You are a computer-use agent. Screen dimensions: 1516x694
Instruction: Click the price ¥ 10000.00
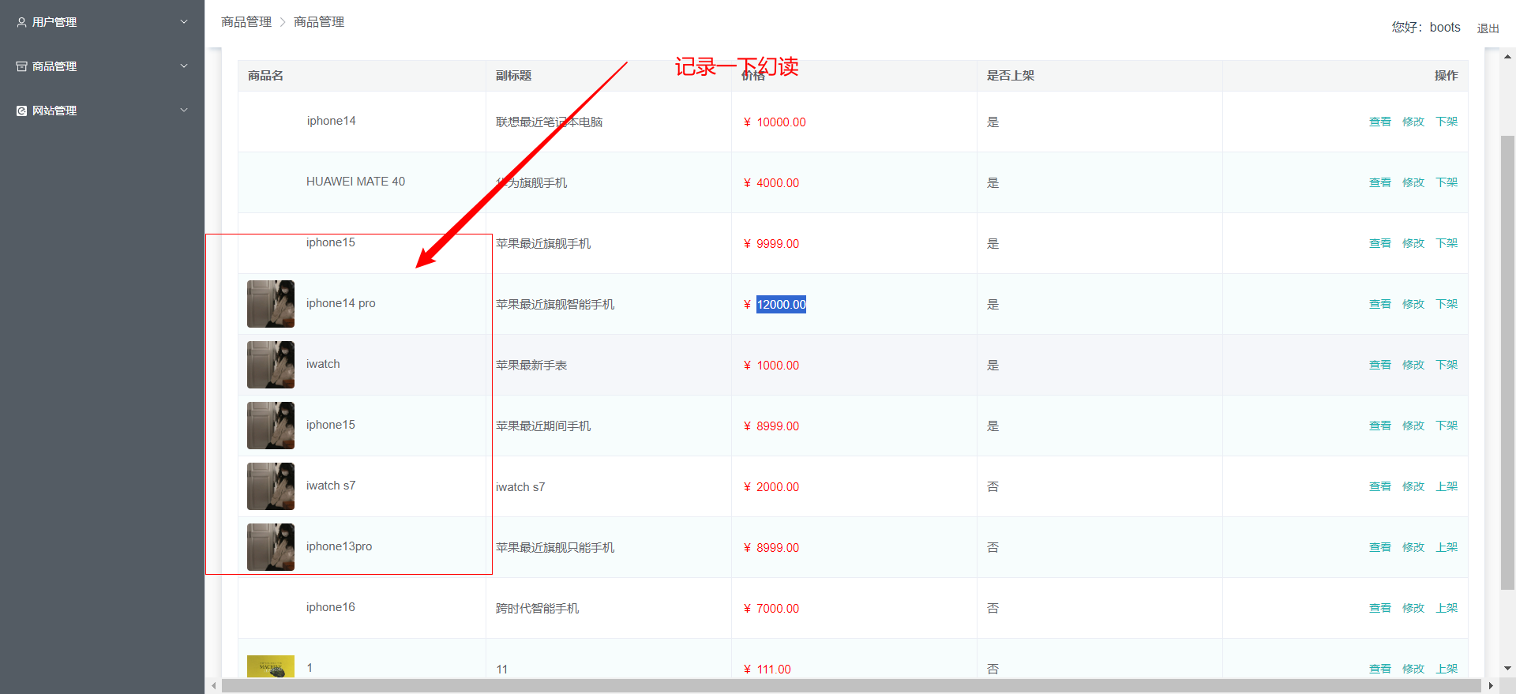click(x=775, y=122)
